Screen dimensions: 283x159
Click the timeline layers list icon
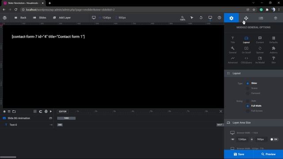click(x=9, y=112)
